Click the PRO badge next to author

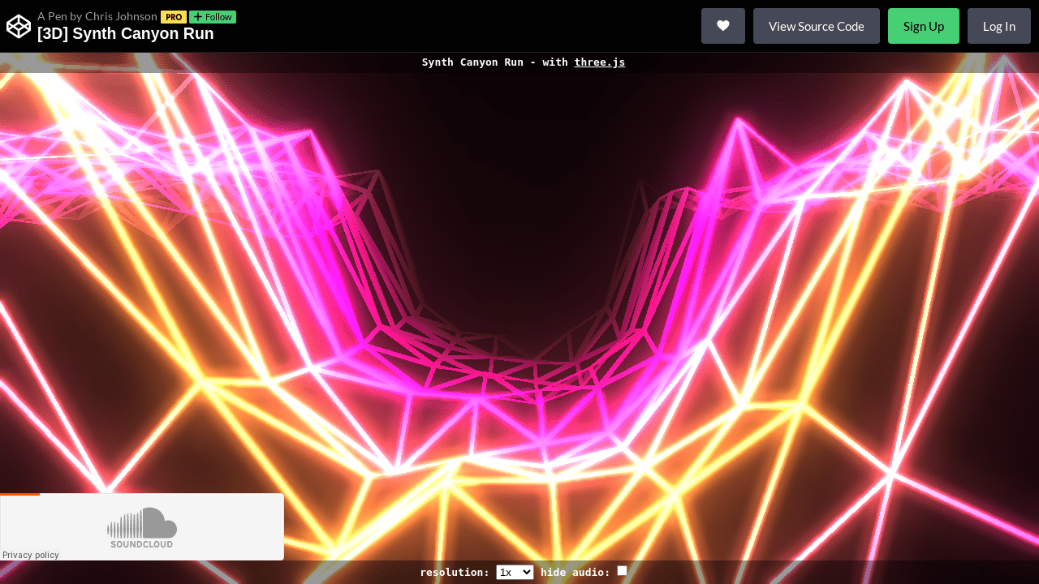[x=174, y=17]
